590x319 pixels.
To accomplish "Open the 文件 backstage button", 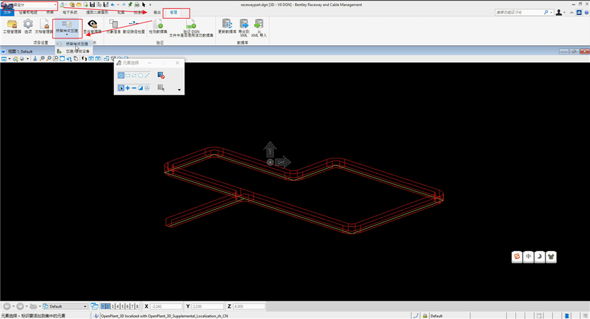I will [x=7, y=12].
